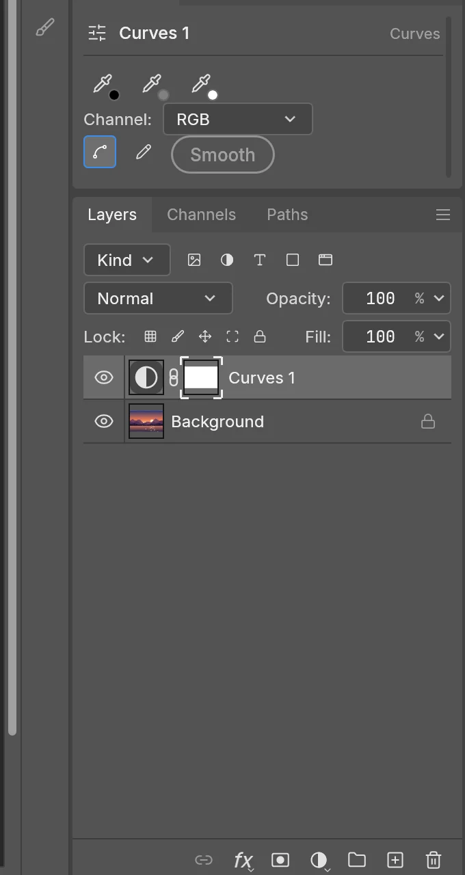Select the brush icon in the left strip

[45, 28]
